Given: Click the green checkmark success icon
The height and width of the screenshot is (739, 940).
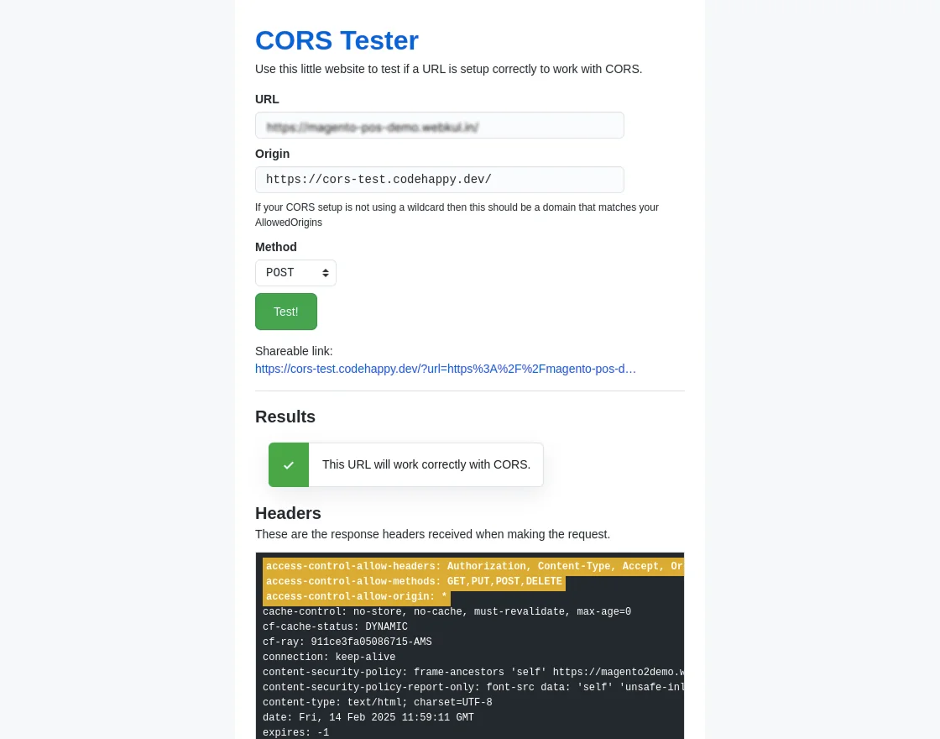Looking at the screenshot, I should (289, 464).
